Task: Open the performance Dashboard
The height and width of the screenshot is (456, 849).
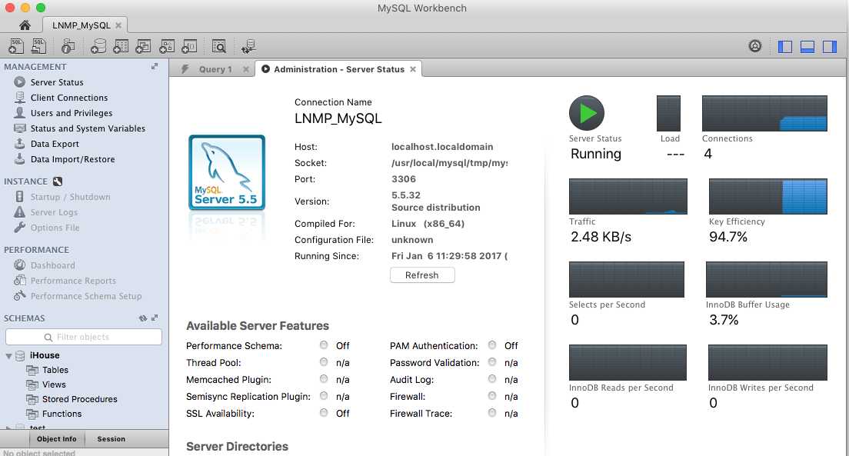Action: point(52,265)
